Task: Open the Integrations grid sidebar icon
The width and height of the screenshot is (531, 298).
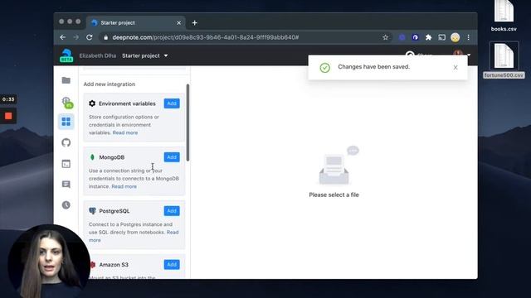Action: (x=66, y=122)
